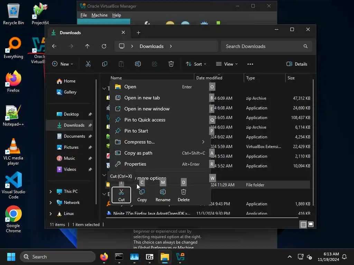Open the New dropdown in toolbar
The width and height of the screenshot is (354, 265).
pyautogui.click(x=63, y=64)
